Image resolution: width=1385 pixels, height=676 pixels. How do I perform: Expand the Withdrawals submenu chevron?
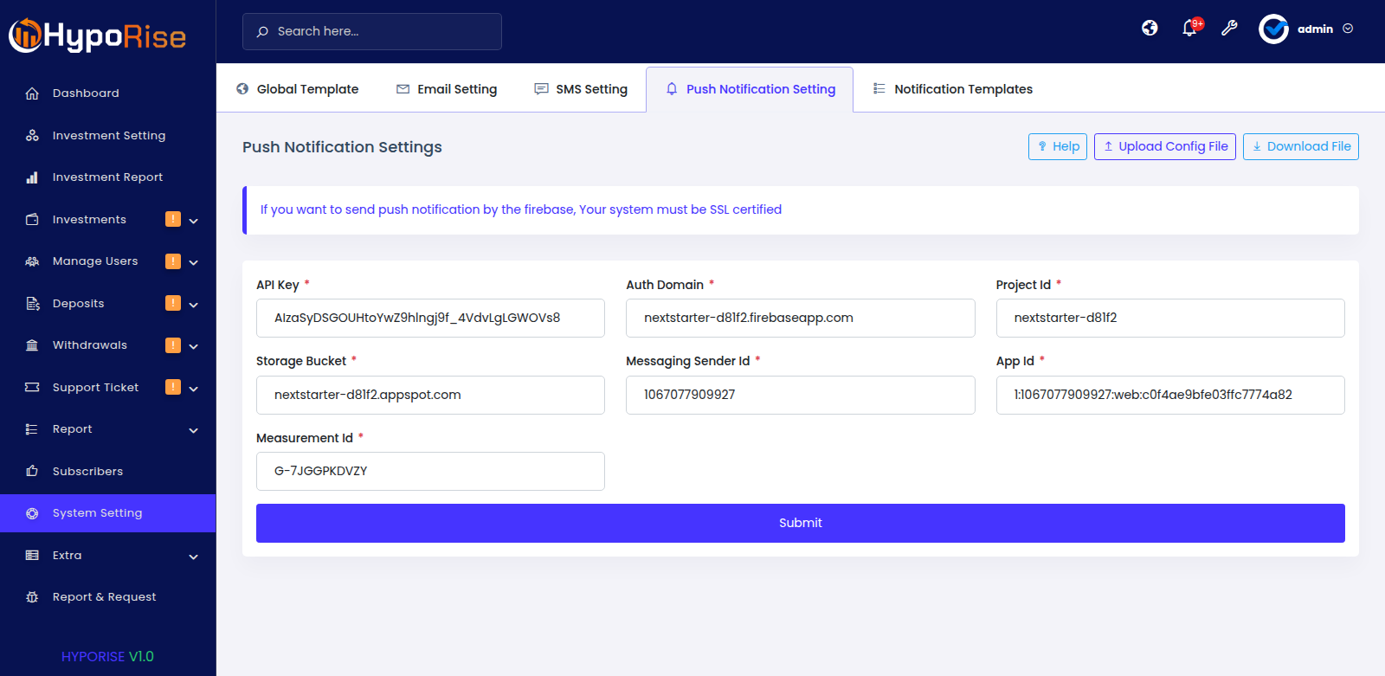tap(194, 346)
